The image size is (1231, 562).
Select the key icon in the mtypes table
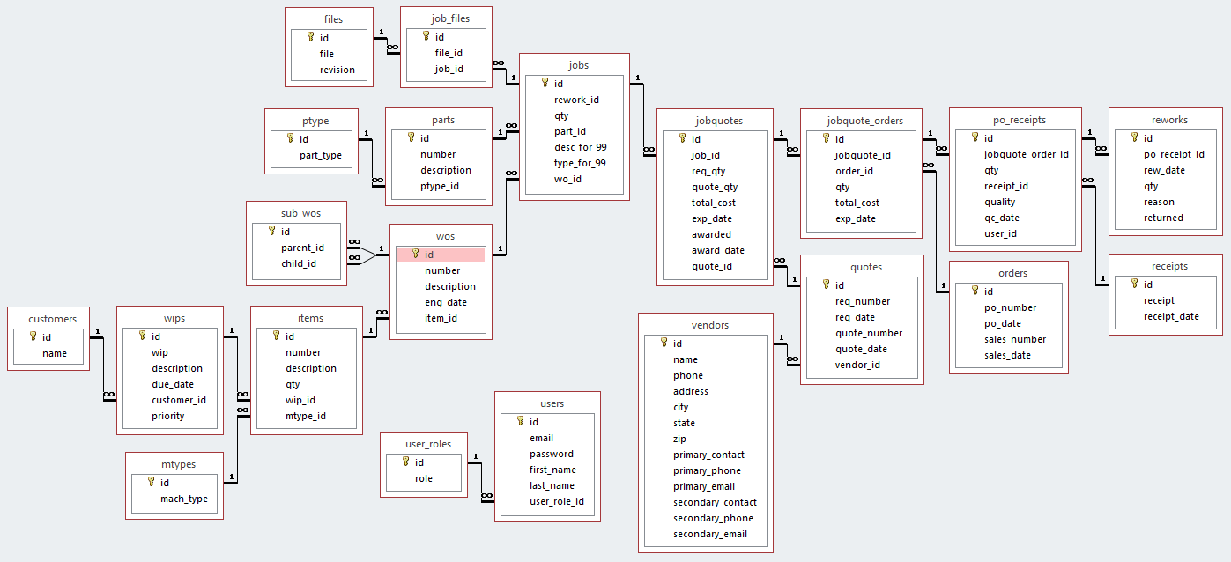point(150,482)
